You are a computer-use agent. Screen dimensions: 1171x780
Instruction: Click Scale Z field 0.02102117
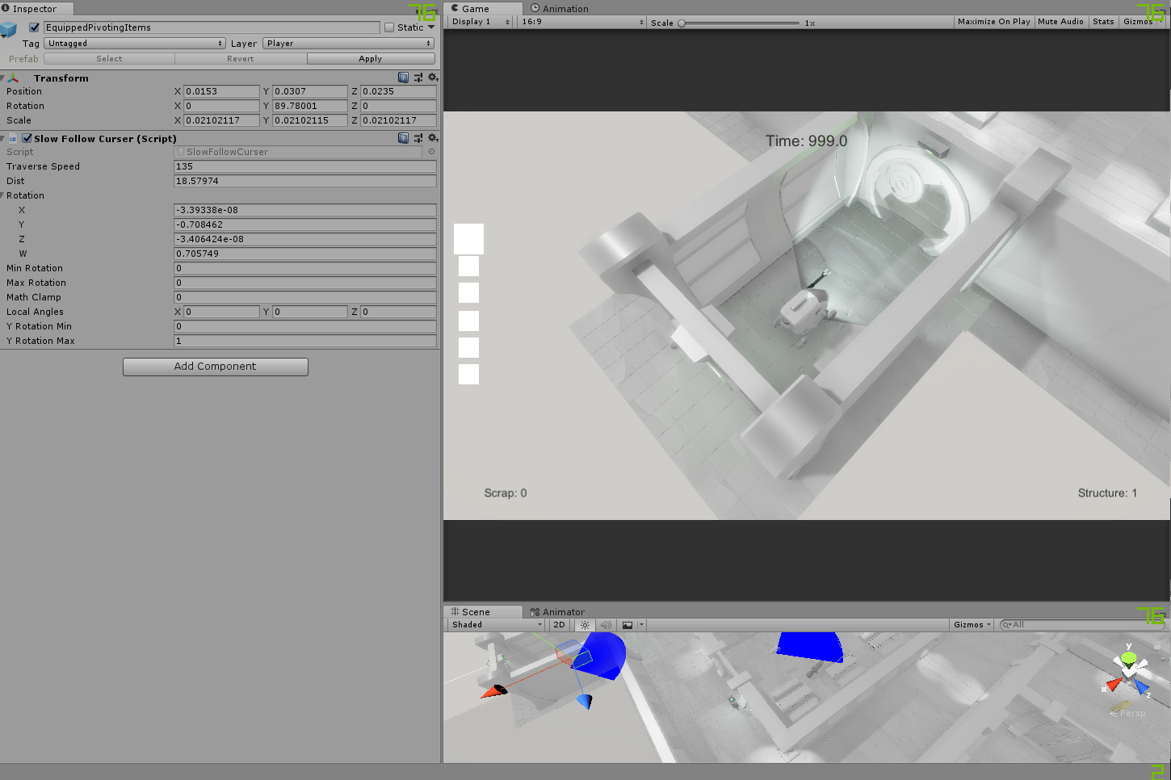pos(398,120)
